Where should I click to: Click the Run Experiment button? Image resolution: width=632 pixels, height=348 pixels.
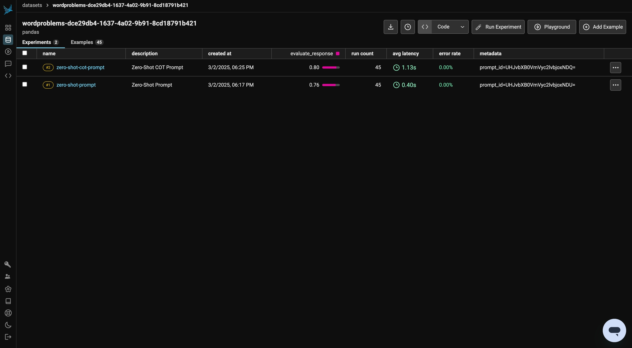pyautogui.click(x=498, y=27)
